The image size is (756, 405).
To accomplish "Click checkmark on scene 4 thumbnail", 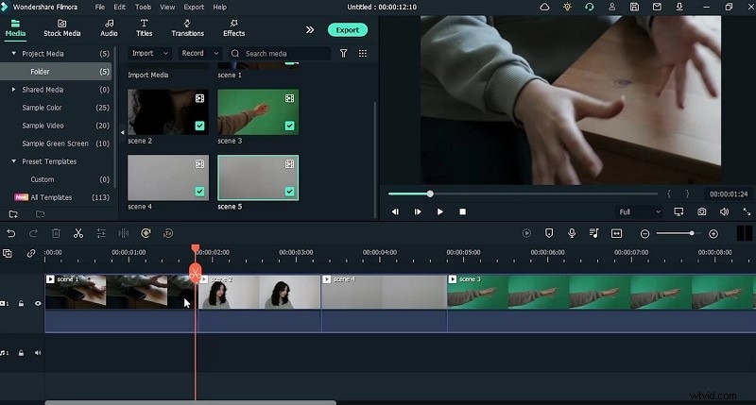I will (199, 192).
